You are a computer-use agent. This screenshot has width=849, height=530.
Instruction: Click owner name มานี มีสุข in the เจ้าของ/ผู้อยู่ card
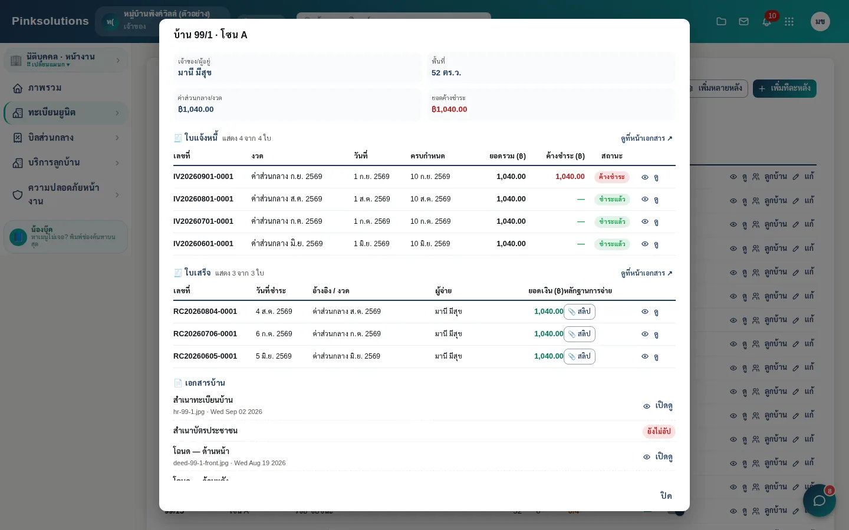point(195,73)
